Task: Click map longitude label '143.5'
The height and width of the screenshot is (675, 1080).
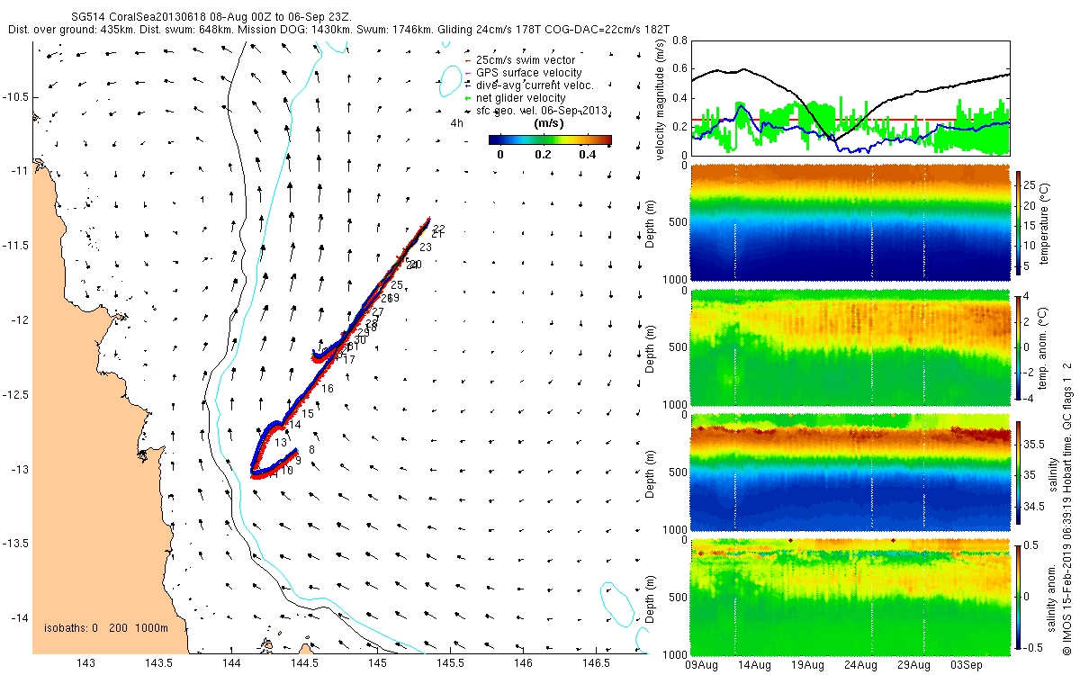Action: (158, 664)
